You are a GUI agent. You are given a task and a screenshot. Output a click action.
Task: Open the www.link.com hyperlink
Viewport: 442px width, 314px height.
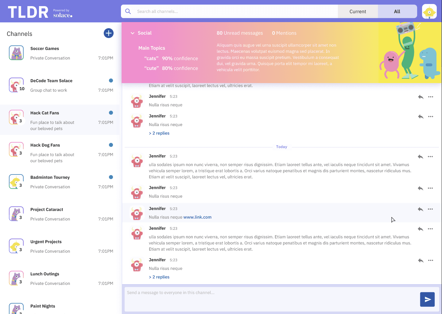197,217
